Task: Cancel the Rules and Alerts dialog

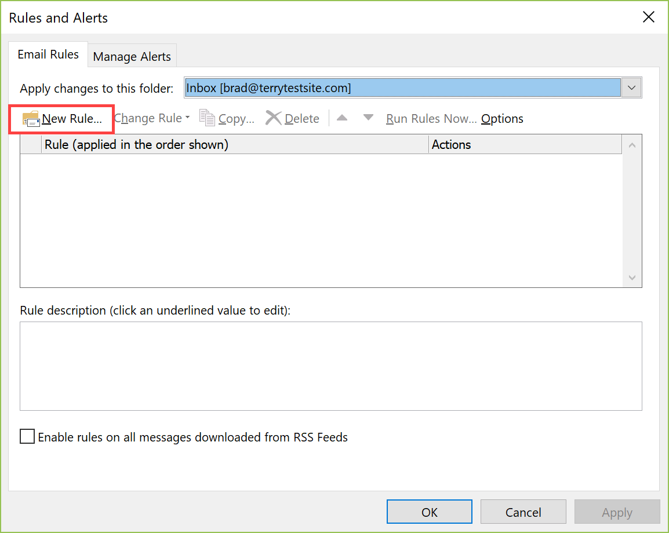Action: pyautogui.click(x=523, y=512)
